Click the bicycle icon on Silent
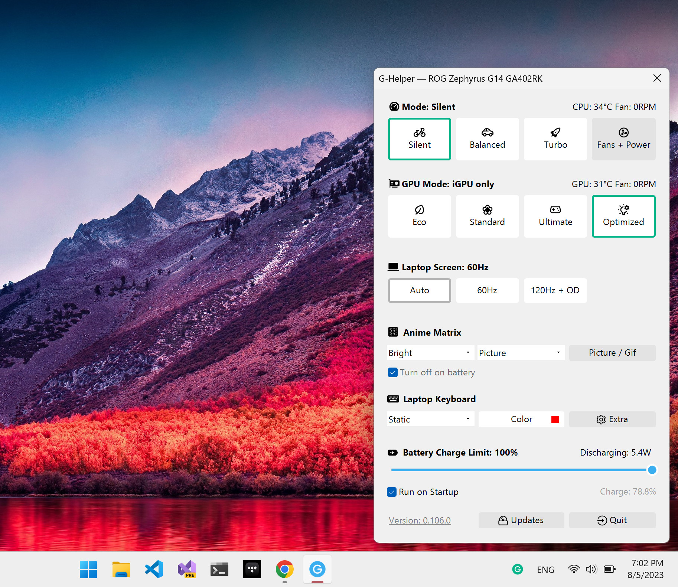This screenshot has width=678, height=587. point(420,132)
